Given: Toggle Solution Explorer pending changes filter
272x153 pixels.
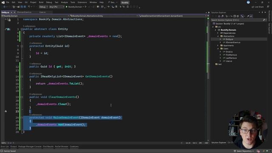Looking at the screenshot, I should click(227, 16).
